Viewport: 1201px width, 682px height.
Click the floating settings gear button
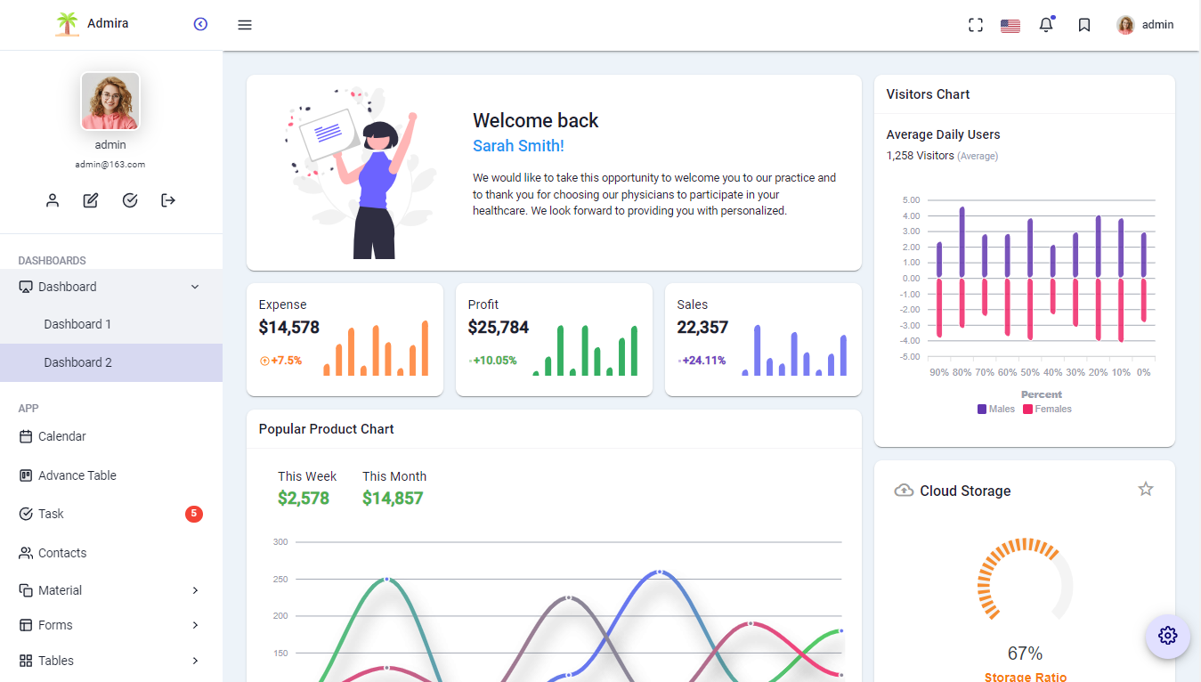coord(1167,636)
